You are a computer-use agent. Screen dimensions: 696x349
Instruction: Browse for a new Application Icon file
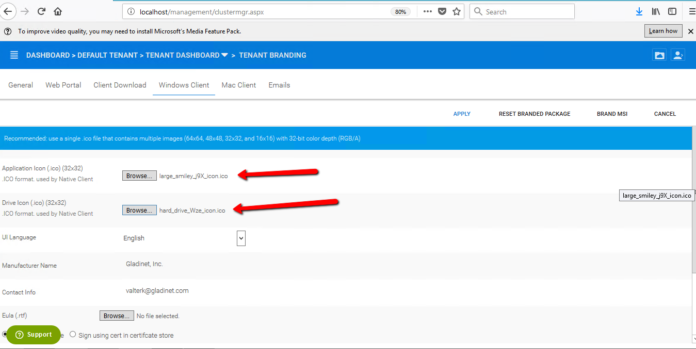pyautogui.click(x=139, y=176)
